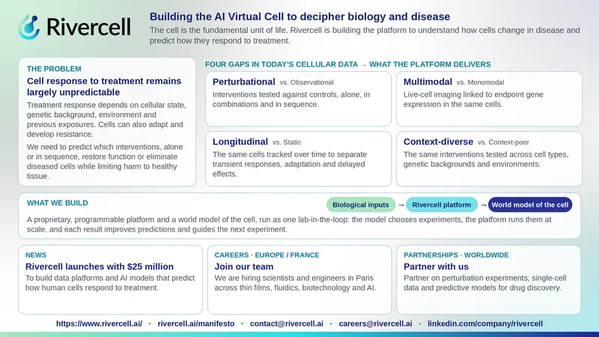Click 'To build data platforms and AI models' text

tap(110, 283)
